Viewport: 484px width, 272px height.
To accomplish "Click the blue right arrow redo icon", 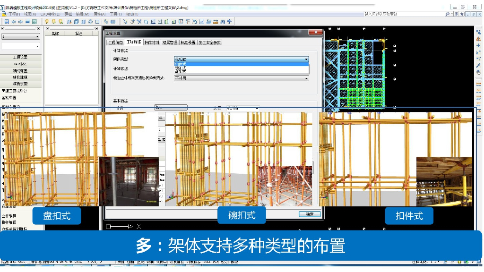I will [20, 22].
